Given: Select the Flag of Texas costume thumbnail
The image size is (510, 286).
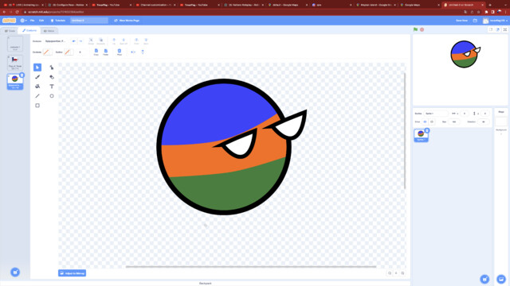Looking at the screenshot, I should pyautogui.click(x=15, y=63).
